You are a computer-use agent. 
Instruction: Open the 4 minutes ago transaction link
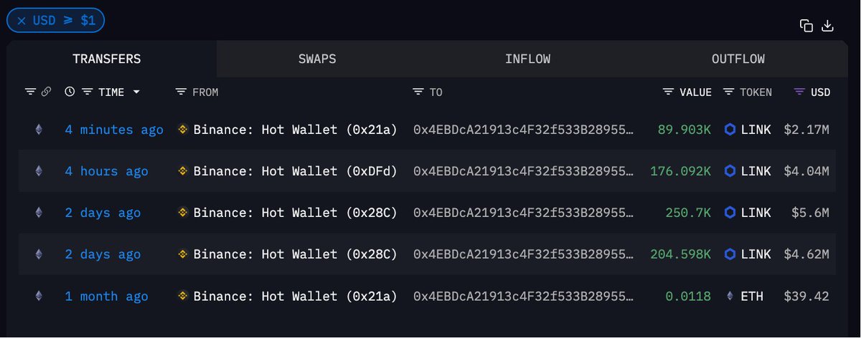click(x=114, y=130)
